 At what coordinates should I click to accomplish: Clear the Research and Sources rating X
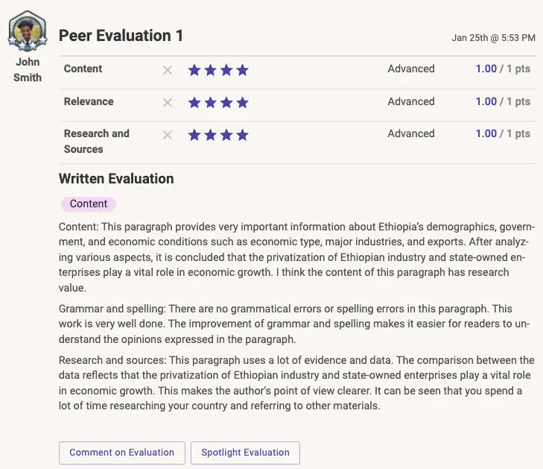point(168,135)
